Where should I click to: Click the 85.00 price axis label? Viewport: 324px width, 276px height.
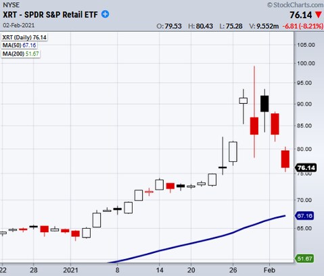(304, 126)
